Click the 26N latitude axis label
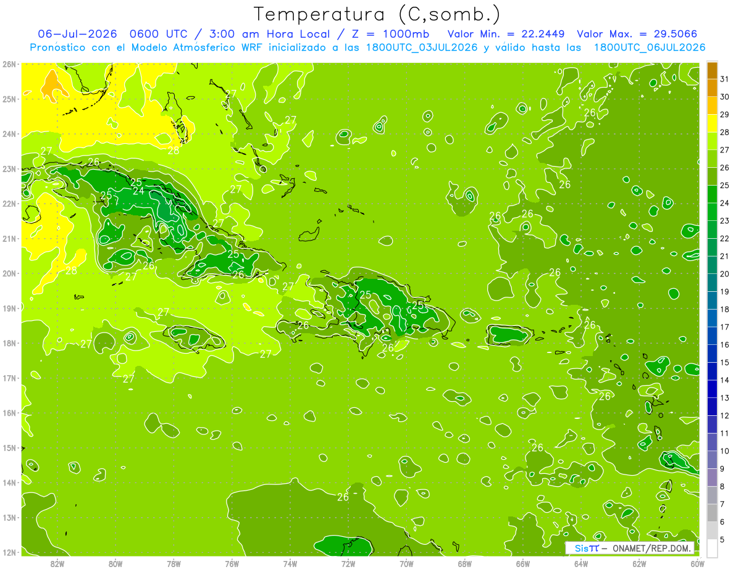This screenshot has width=741, height=572. click(9, 64)
